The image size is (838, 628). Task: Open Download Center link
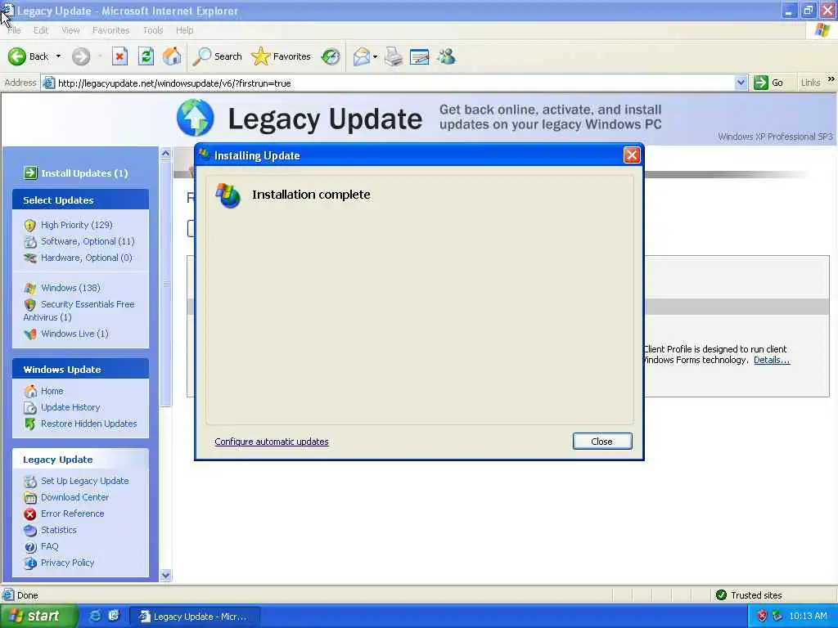click(x=74, y=497)
